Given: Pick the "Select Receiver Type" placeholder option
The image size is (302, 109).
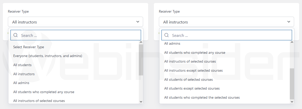Looking at the screenshot, I should [28, 47].
